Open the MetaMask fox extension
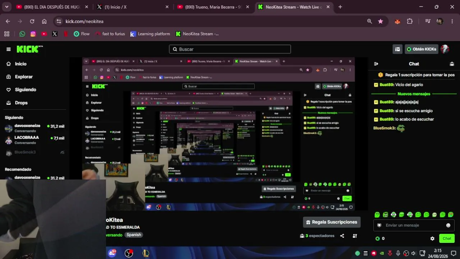Viewport: 460px width, 259px height. point(397,21)
